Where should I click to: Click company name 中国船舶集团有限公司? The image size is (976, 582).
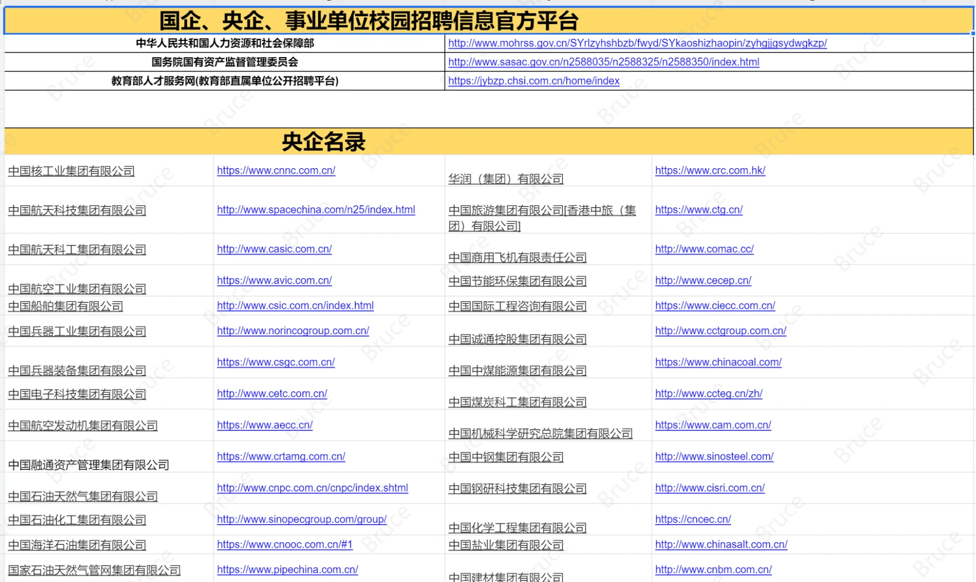[x=65, y=307]
